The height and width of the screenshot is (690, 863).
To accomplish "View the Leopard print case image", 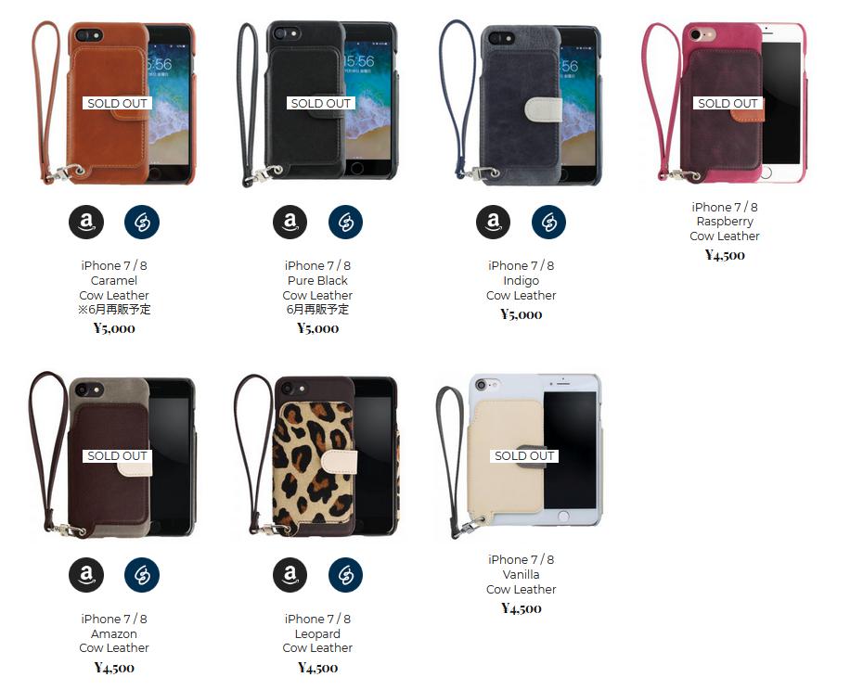I will tap(317, 455).
